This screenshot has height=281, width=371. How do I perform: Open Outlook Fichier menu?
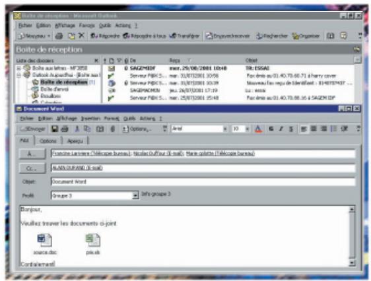coord(25,25)
